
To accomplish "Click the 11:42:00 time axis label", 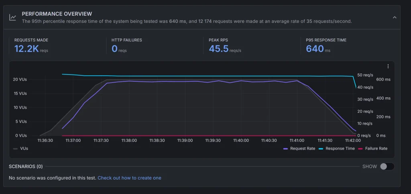I will click(x=352, y=141).
